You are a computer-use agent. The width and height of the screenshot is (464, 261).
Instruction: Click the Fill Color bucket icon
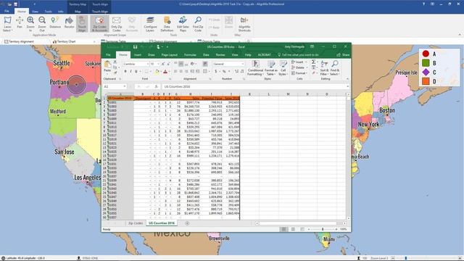pyautogui.click(x=157, y=71)
